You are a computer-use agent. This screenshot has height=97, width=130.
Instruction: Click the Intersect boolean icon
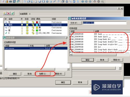pos(90,1)
